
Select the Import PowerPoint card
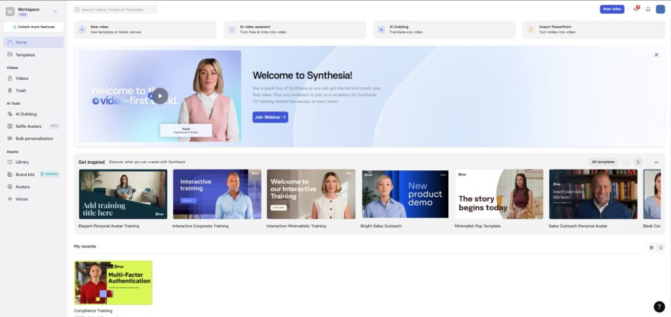coord(594,29)
